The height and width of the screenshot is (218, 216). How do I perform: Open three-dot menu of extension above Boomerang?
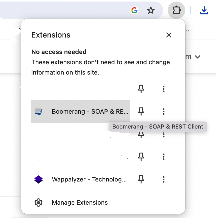164,89
